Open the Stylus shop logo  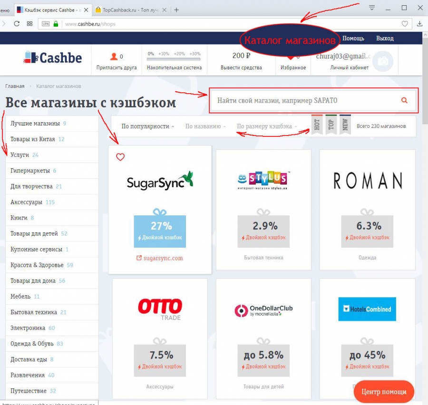[x=263, y=180]
